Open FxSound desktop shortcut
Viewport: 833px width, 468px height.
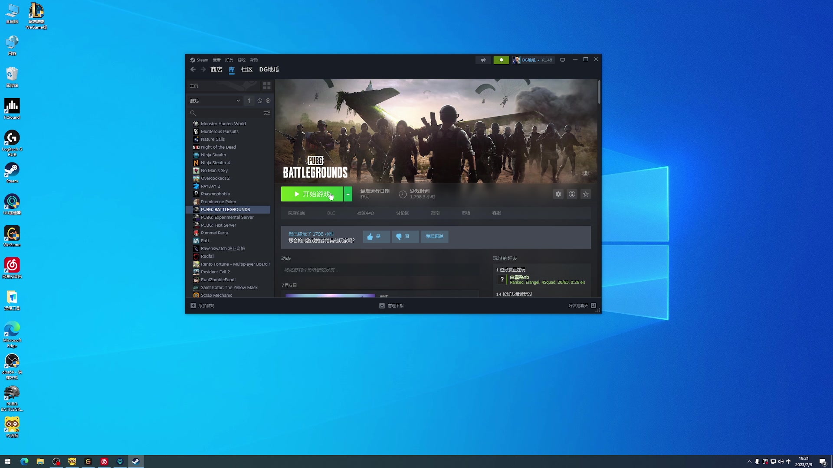click(12, 109)
